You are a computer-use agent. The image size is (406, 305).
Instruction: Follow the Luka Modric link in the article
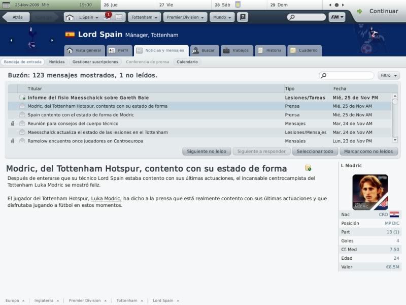(106, 198)
